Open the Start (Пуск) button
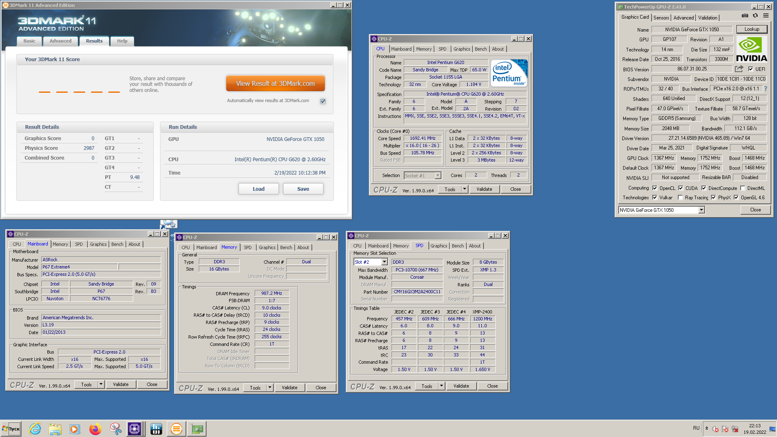This screenshot has width=777, height=437. [11, 428]
